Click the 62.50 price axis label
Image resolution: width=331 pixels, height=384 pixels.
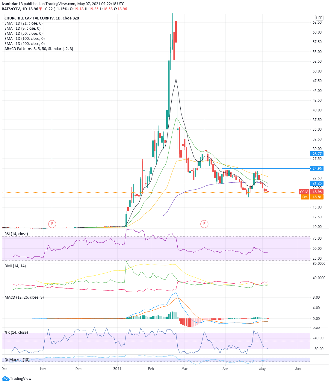click(317, 22)
